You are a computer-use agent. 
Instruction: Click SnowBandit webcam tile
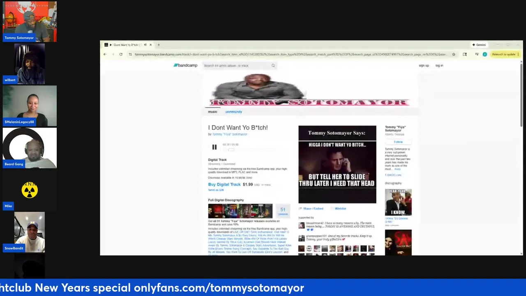(30, 232)
